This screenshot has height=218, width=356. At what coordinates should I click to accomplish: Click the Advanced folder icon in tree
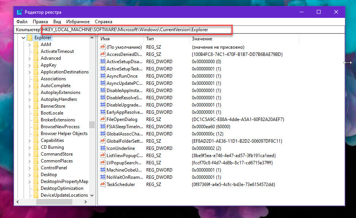(x=36, y=58)
